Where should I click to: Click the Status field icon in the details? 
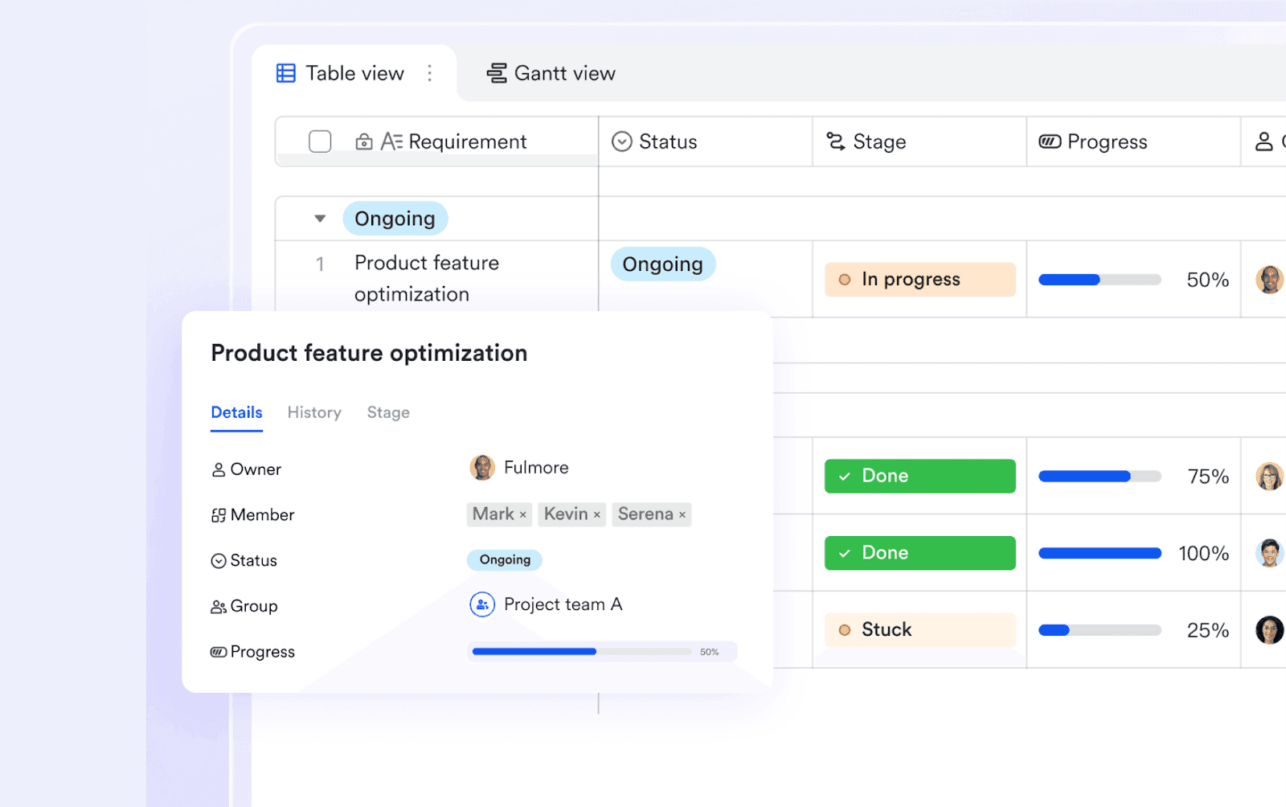coord(218,561)
